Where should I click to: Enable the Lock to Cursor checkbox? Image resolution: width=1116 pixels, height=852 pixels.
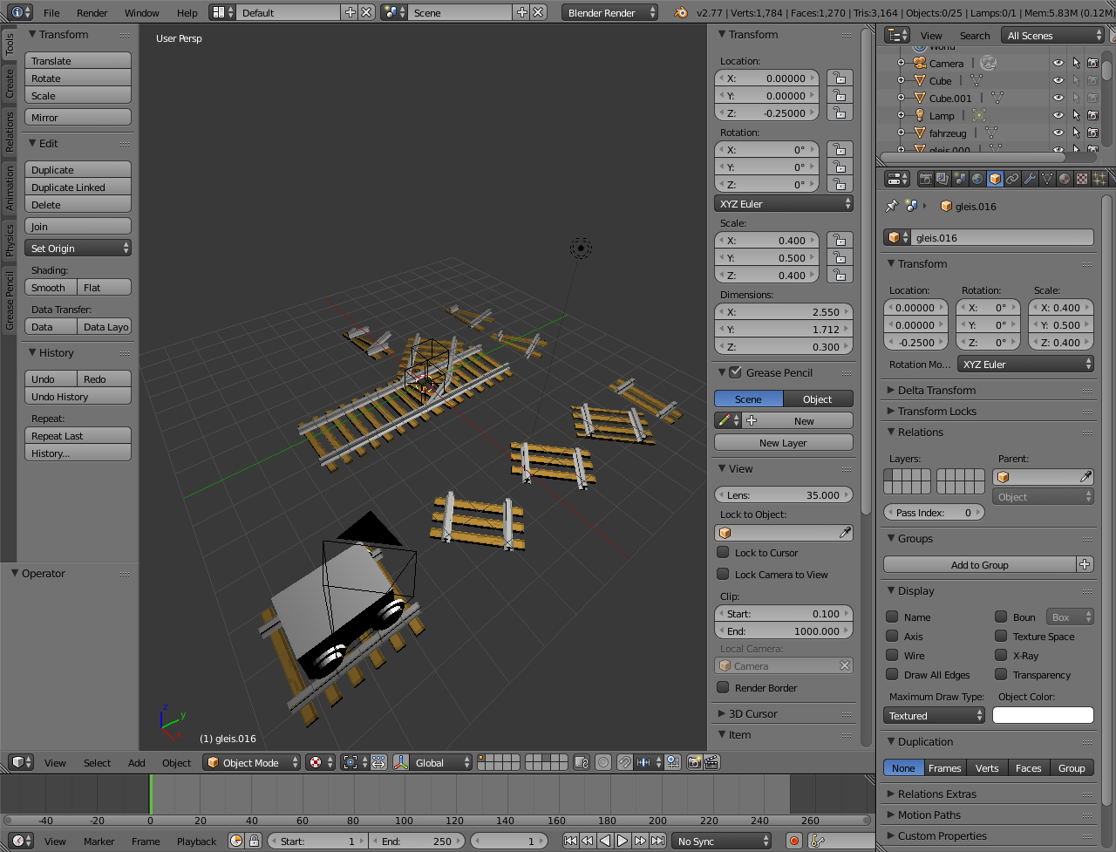[x=723, y=553]
